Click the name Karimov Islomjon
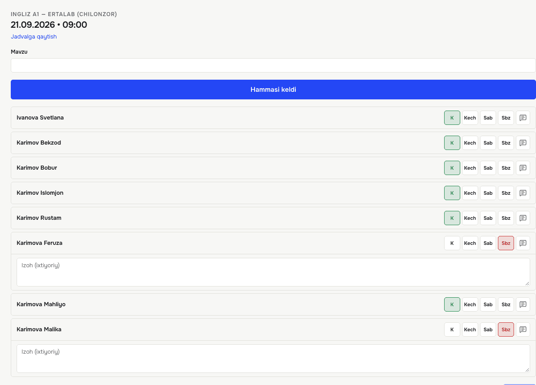Screen dimensions: 536x385 pos(40,192)
